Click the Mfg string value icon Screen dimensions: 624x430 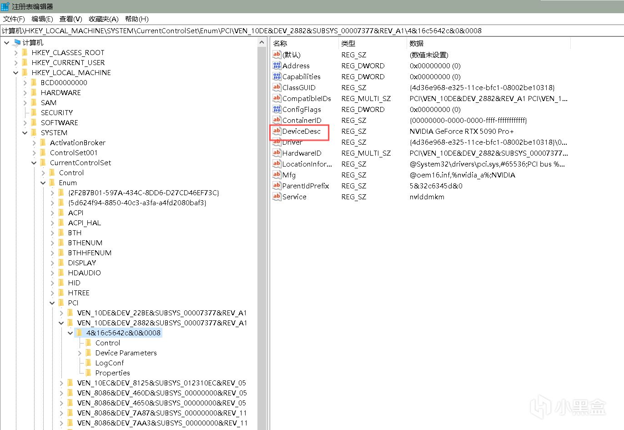pyautogui.click(x=277, y=175)
